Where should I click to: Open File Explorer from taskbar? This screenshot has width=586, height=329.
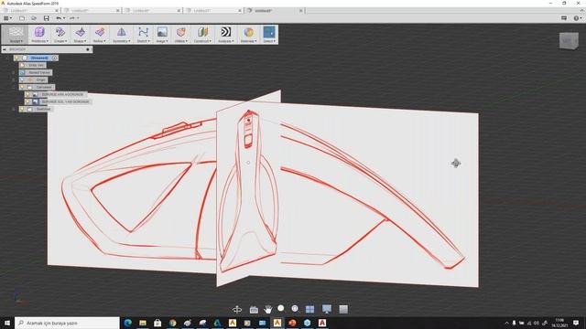pyautogui.click(x=143, y=323)
